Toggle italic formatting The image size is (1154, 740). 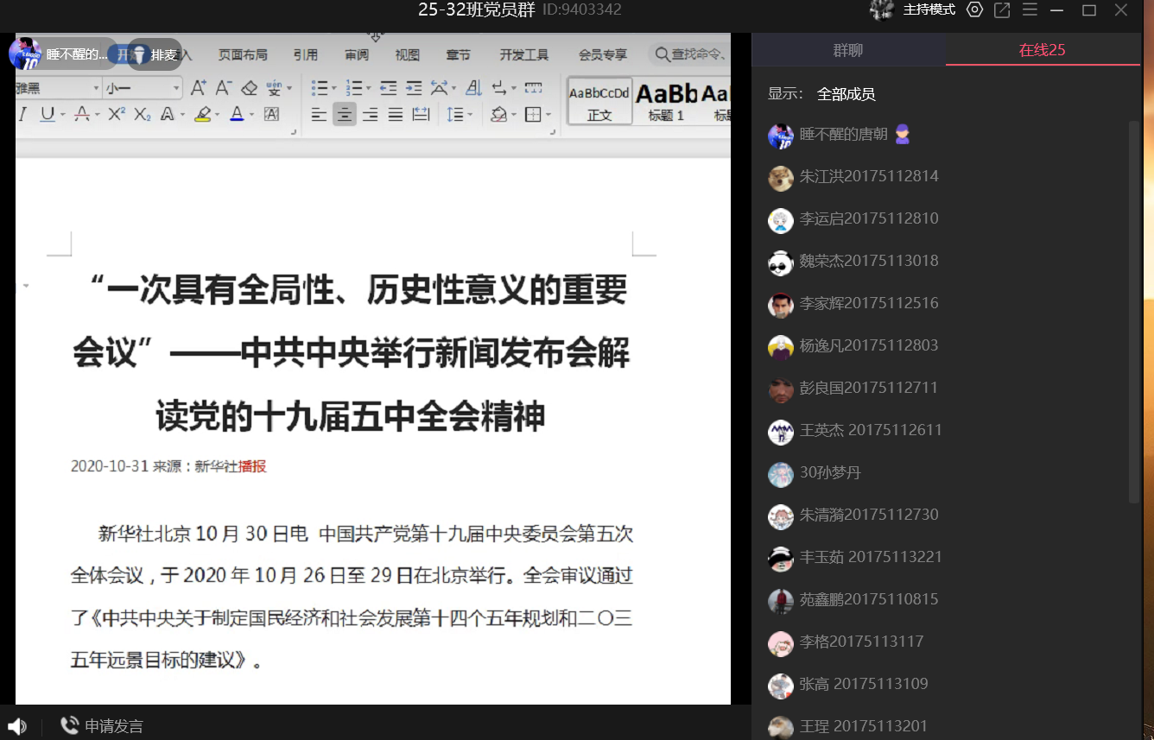22,114
